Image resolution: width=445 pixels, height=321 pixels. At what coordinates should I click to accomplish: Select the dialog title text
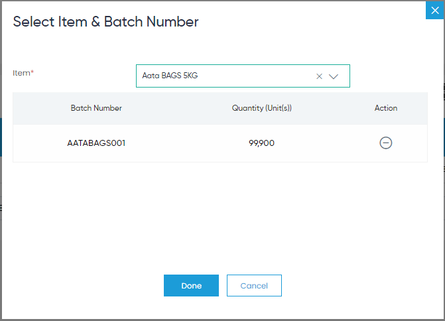(x=105, y=22)
